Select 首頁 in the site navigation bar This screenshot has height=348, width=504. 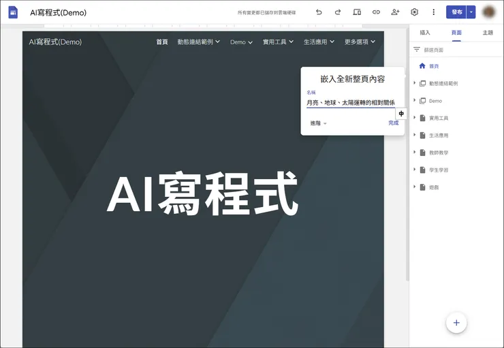pos(162,42)
